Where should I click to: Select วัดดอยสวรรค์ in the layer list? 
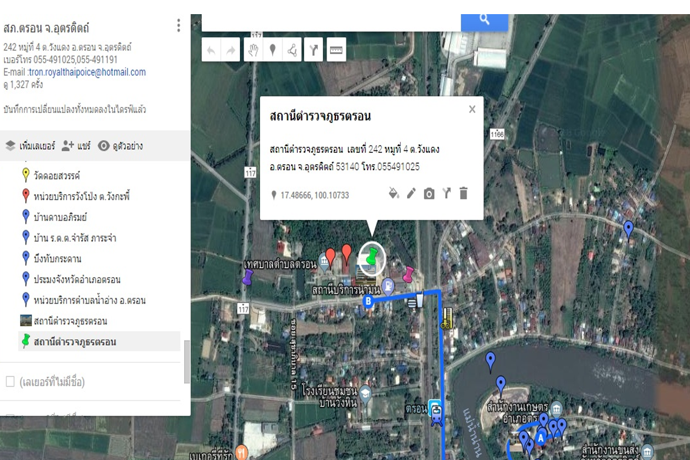(x=56, y=176)
